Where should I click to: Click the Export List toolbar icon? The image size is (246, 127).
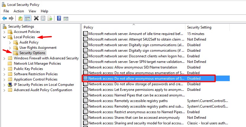[x=50, y=18]
